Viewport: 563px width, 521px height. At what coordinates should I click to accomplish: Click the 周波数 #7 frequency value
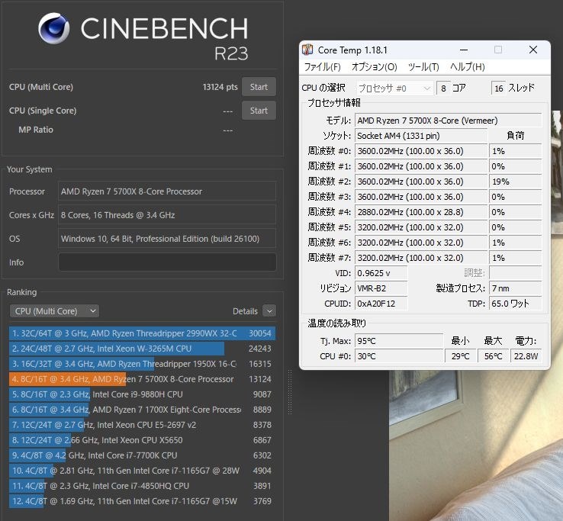421,258
